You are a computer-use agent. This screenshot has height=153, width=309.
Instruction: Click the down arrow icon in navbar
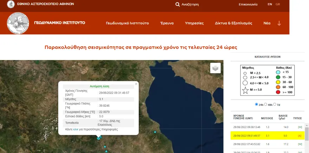coord(279,23)
